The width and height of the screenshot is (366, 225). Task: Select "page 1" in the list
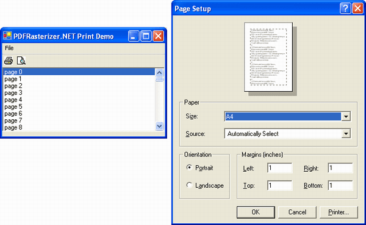(79, 79)
